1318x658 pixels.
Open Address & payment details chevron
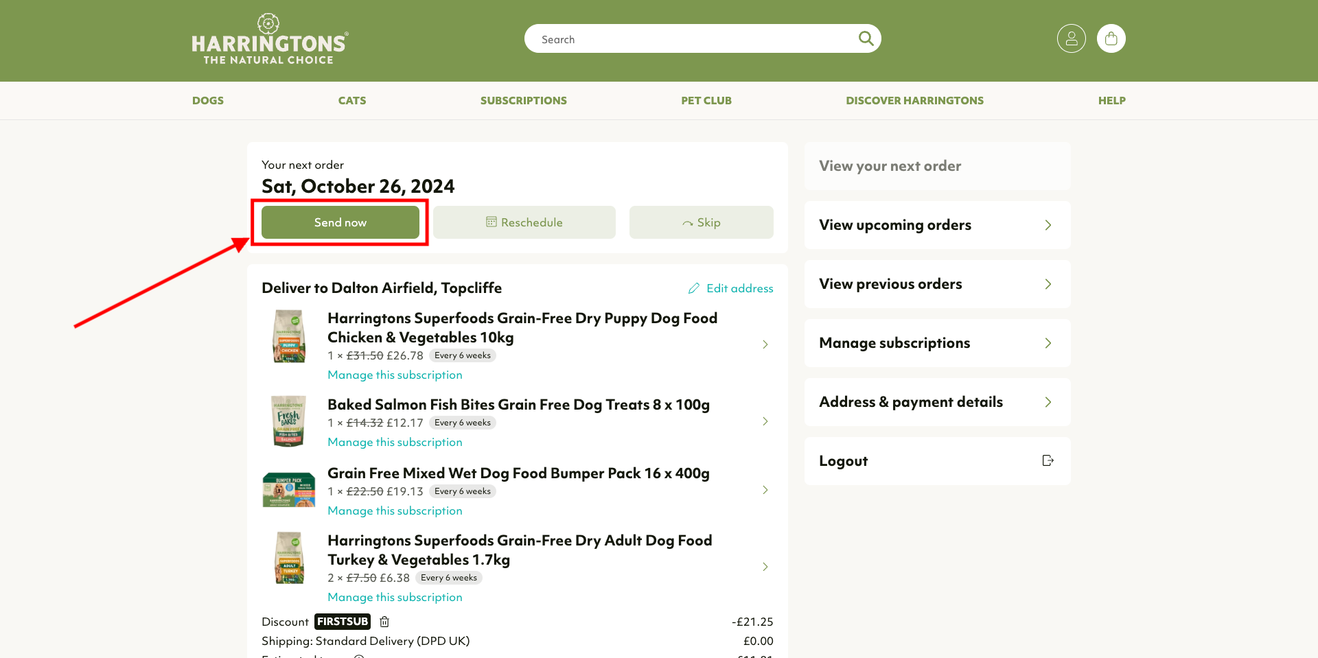1048,402
